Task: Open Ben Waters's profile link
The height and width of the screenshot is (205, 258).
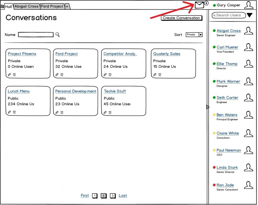Action: 227,115
